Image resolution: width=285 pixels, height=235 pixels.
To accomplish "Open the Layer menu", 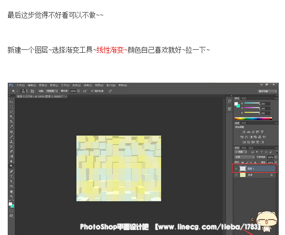I will (x=54, y=85).
